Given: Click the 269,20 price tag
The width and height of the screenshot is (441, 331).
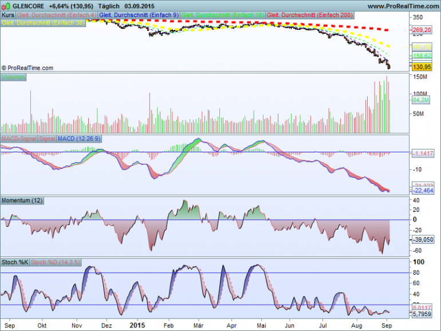Looking at the screenshot, I should point(422,30).
